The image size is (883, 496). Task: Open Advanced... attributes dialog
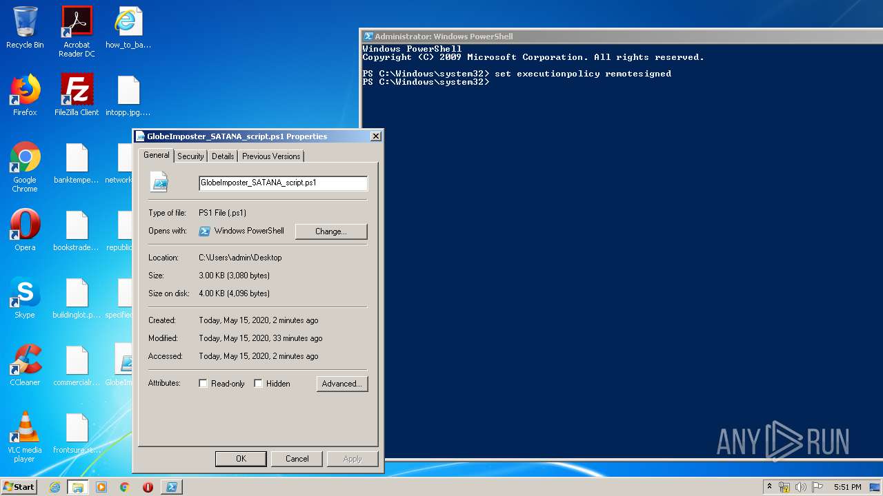(342, 384)
